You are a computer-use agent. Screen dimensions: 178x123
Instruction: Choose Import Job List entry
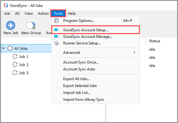[x=95, y=93]
